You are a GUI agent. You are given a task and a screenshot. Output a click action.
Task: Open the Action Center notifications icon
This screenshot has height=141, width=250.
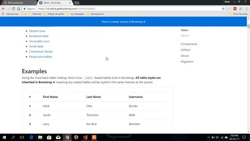[x=244, y=137]
